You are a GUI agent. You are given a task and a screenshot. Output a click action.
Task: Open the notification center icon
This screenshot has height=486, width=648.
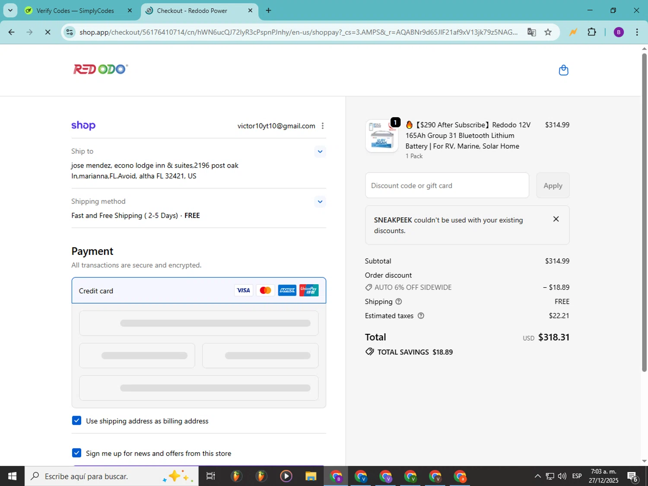[633, 476]
